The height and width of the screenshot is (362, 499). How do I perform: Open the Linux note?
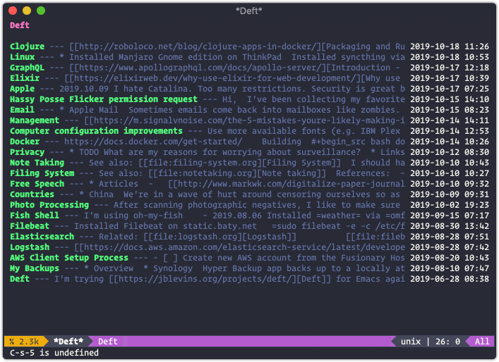click(23, 57)
